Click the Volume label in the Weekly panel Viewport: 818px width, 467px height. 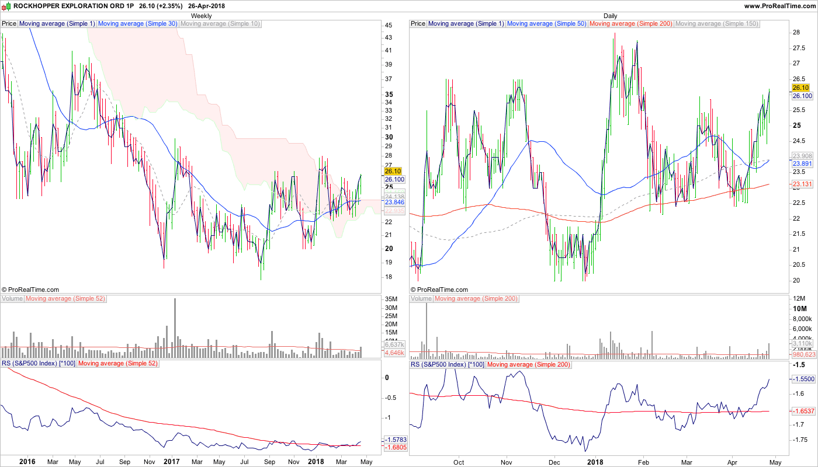pos(12,299)
